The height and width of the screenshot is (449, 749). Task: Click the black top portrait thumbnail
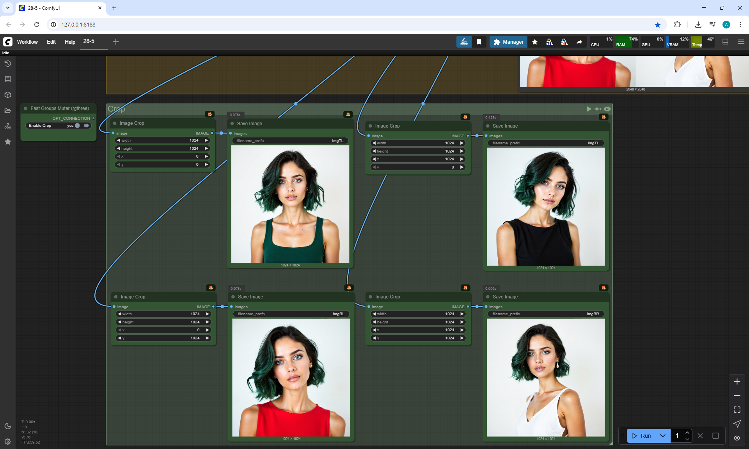pos(545,207)
